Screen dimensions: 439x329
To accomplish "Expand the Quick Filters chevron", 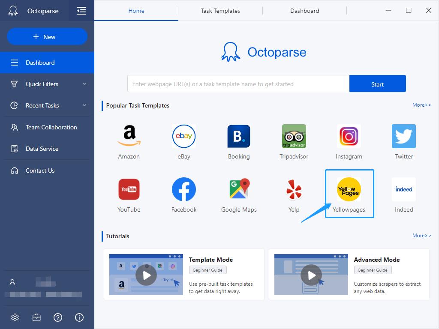I will pos(84,84).
